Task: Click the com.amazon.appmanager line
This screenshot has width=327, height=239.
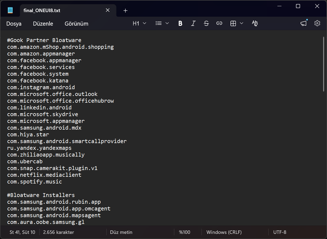Action: point(41,54)
